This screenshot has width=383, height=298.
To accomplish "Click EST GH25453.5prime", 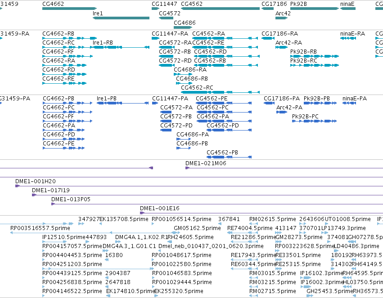I will tap(329, 291).
